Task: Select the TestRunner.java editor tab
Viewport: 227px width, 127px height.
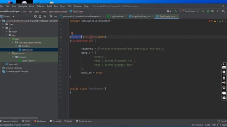Action: 167,17
